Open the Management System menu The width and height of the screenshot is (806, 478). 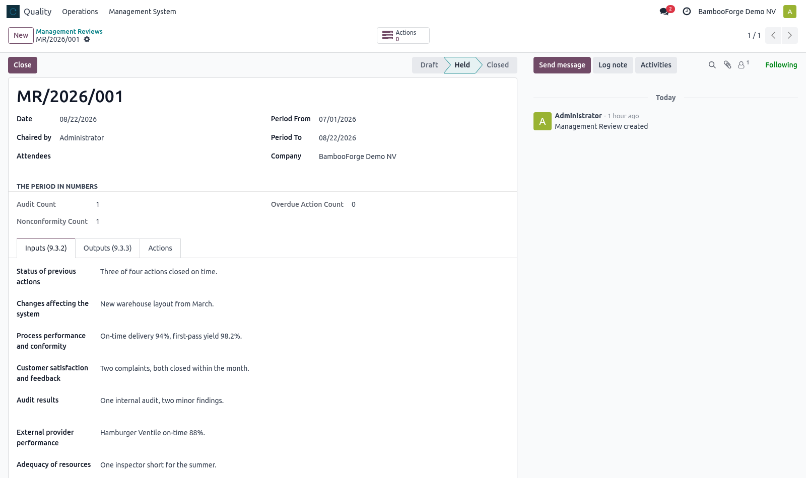tap(143, 12)
